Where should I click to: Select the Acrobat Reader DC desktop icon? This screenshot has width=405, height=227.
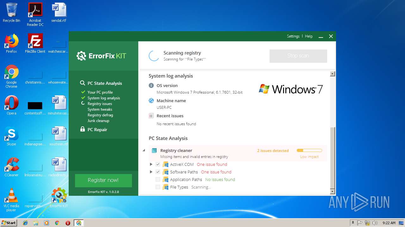click(x=35, y=14)
